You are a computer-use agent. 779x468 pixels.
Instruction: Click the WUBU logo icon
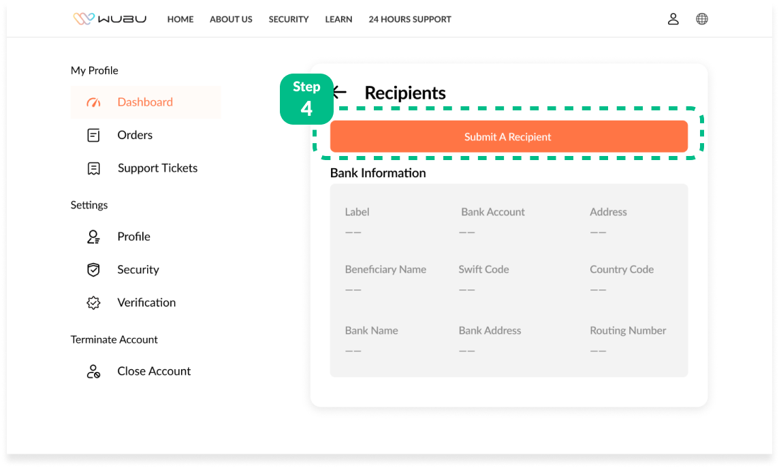83,19
